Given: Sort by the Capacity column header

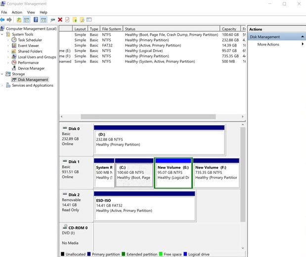Looking at the screenshot, I should coord(230,29).
